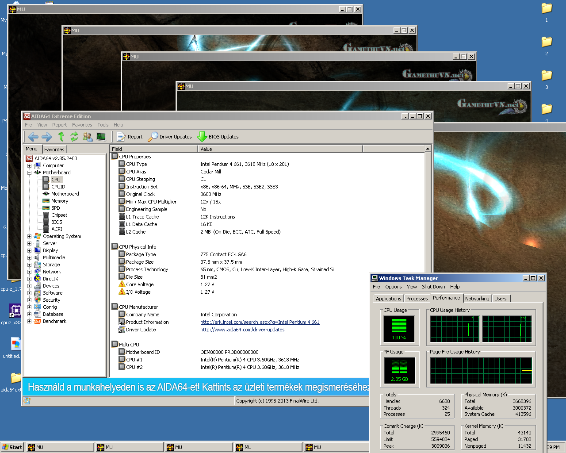Screen dimensions: 566x453
Task: Expand the Operating System tree node
Action: (x=29, y=236)
